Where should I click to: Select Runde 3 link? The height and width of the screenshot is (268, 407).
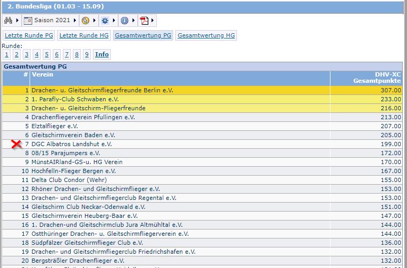click(x=26, y=54)
